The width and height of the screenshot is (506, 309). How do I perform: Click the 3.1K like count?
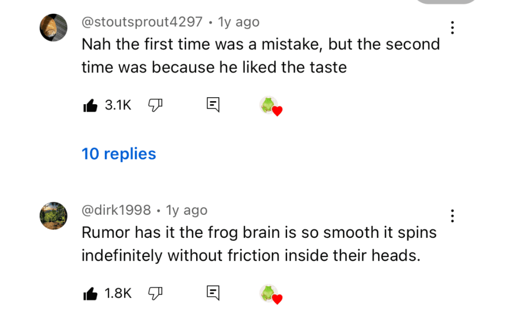(118, 105)
